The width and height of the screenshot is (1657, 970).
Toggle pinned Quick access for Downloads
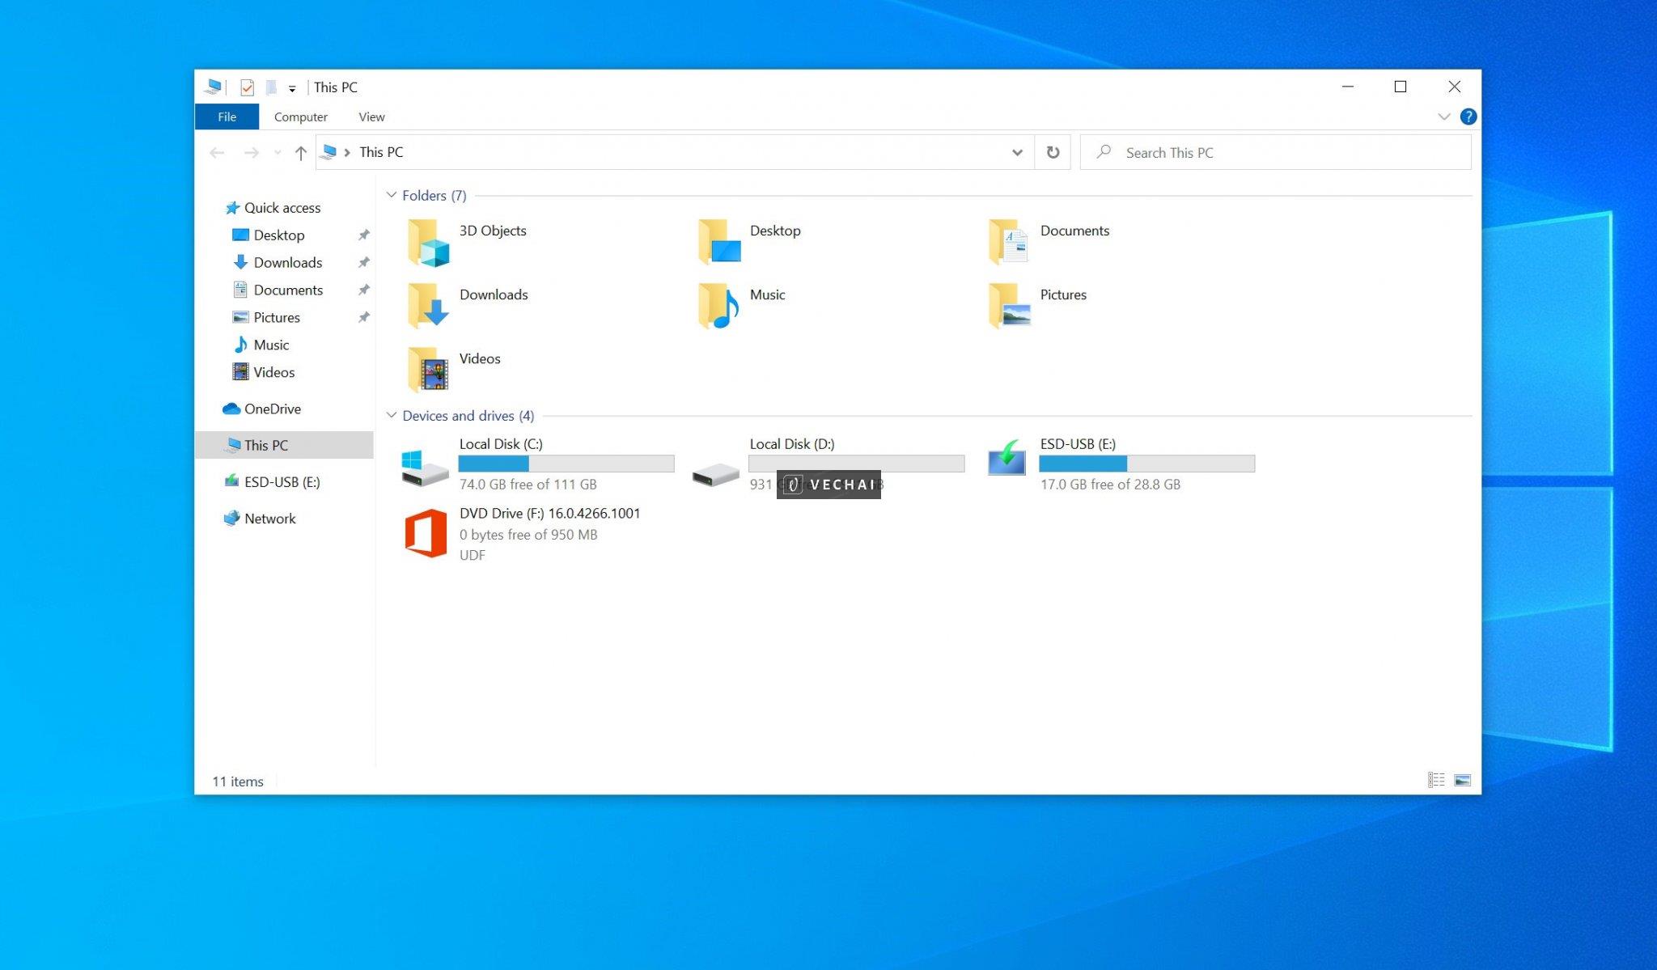pyautogui.click(x=364, y=262)
